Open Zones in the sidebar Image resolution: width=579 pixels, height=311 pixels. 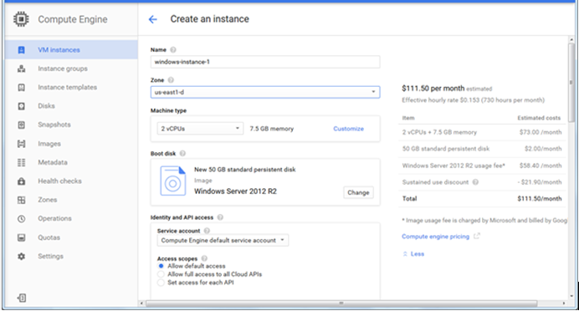[x=47, y=200]
